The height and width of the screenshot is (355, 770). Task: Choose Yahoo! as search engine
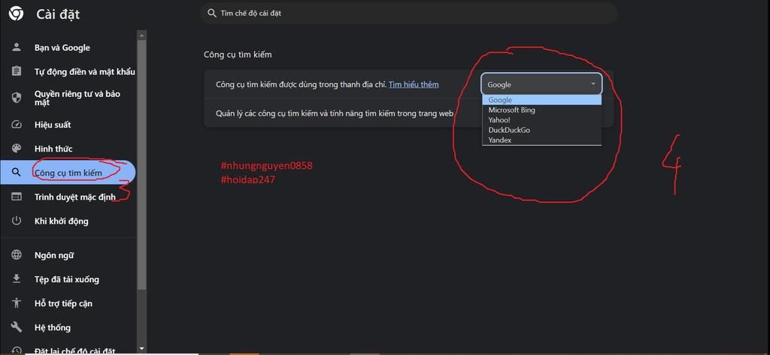tap(541, 120)
